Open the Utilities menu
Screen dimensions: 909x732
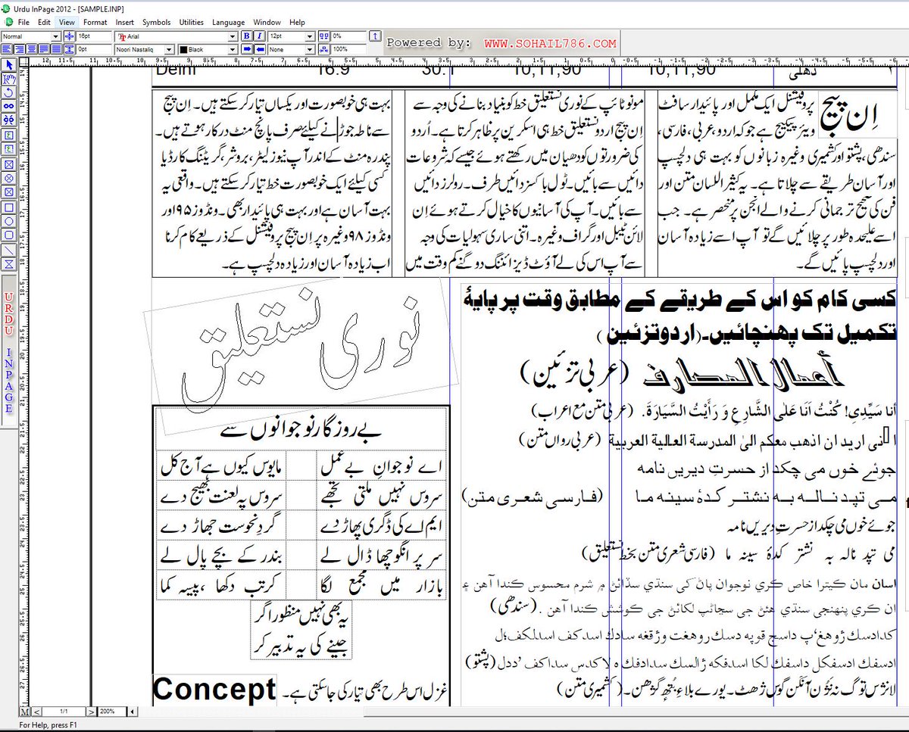pos(192,23)
